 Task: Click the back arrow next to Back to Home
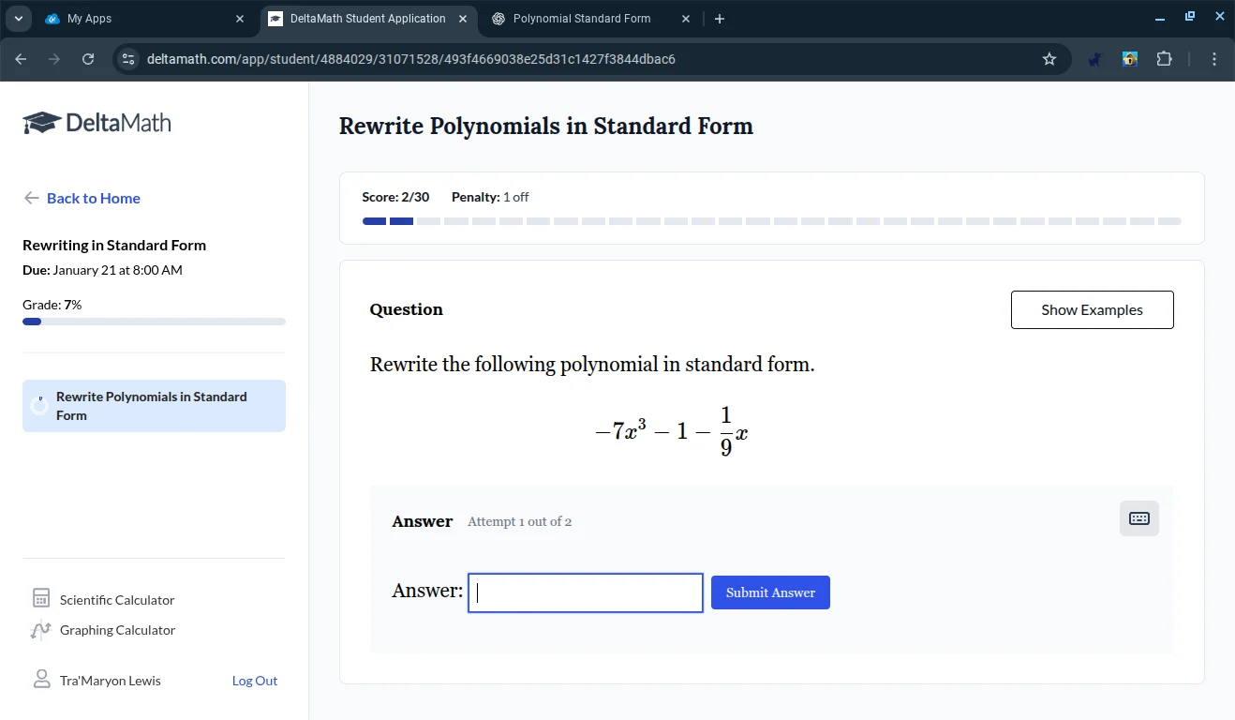[x=32, y=198]
